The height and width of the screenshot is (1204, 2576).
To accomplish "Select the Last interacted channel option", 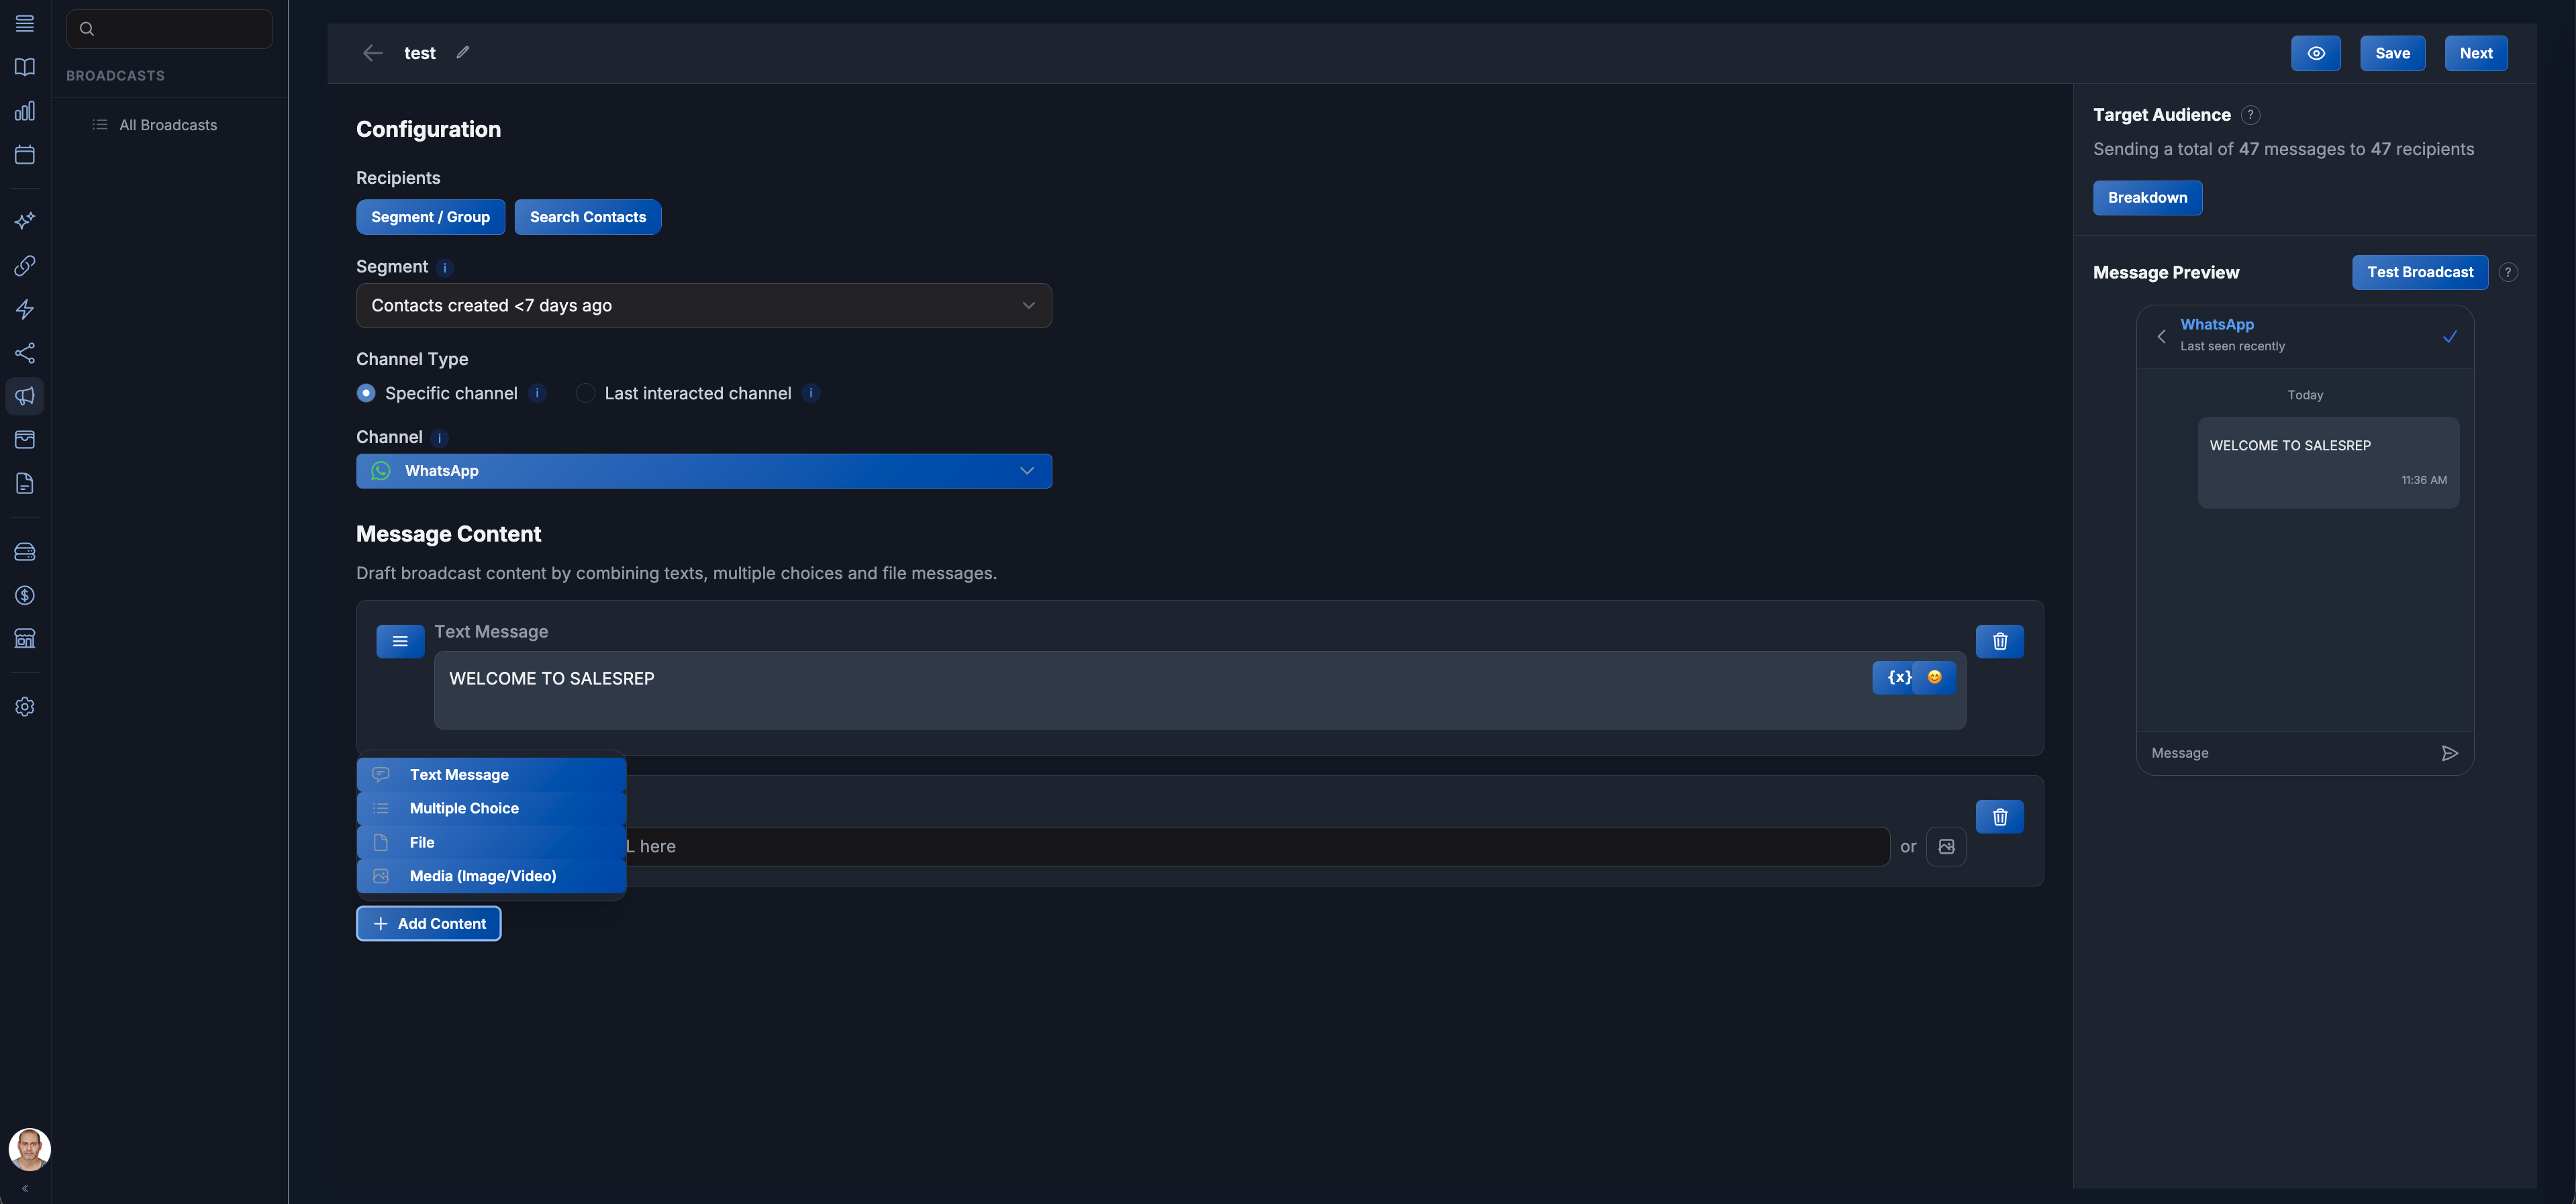I will pos(584,393).
